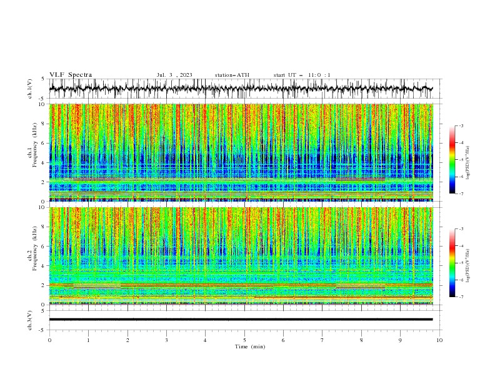The image size is (495, 382).
Task: Click the "3" tick label on Time axis
Action: click(x=166, y=340)
